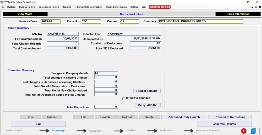The width and height of the screenshot is (262, 135).
Task: Click the Select Batch workflow step
Action: (14, 131)
